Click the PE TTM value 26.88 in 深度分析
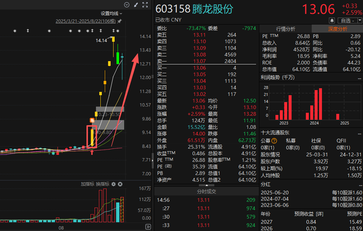The image size is (363, 231). tap(303, 37)
